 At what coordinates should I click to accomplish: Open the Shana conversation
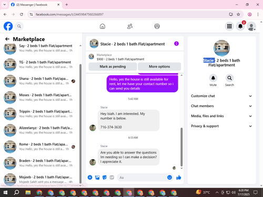[x=41, y=81]
